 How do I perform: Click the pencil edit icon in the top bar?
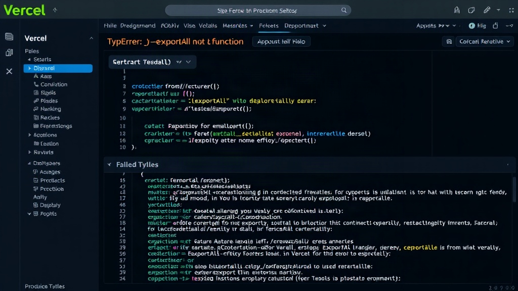tap(487, 10)
